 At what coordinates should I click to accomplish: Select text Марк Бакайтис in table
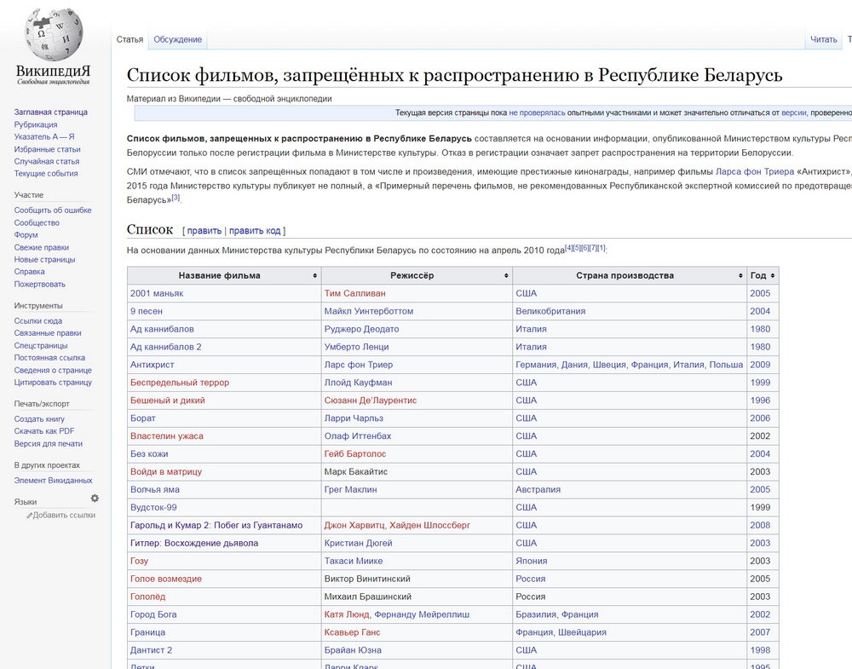(356, 472)
